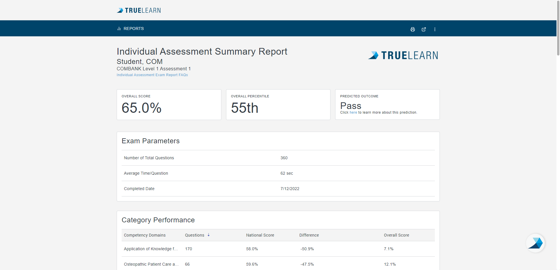Click the national score '59.6%'
The height and width of the screenshot is (270, 560).
(252, 264)
